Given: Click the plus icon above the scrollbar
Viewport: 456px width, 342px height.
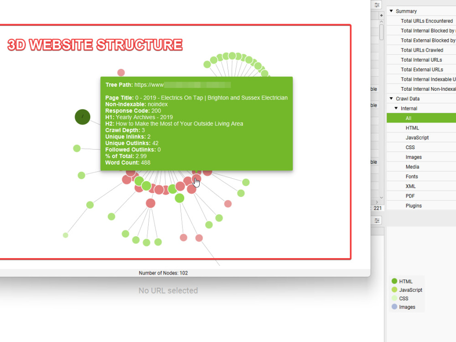Looking at the screenshot, I should pos(381,16).
